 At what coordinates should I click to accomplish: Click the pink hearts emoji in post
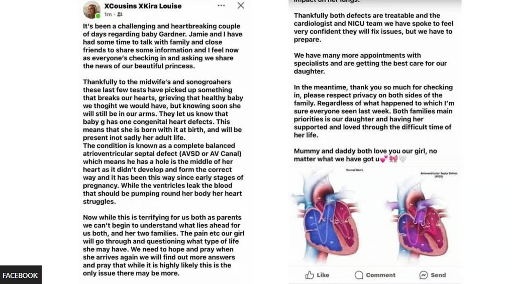383,160
